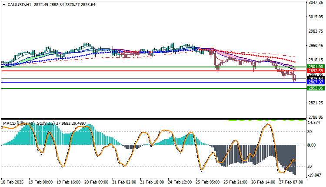Select the 2901.00 green price label
326x187 pixels.
tap(316, 67)
